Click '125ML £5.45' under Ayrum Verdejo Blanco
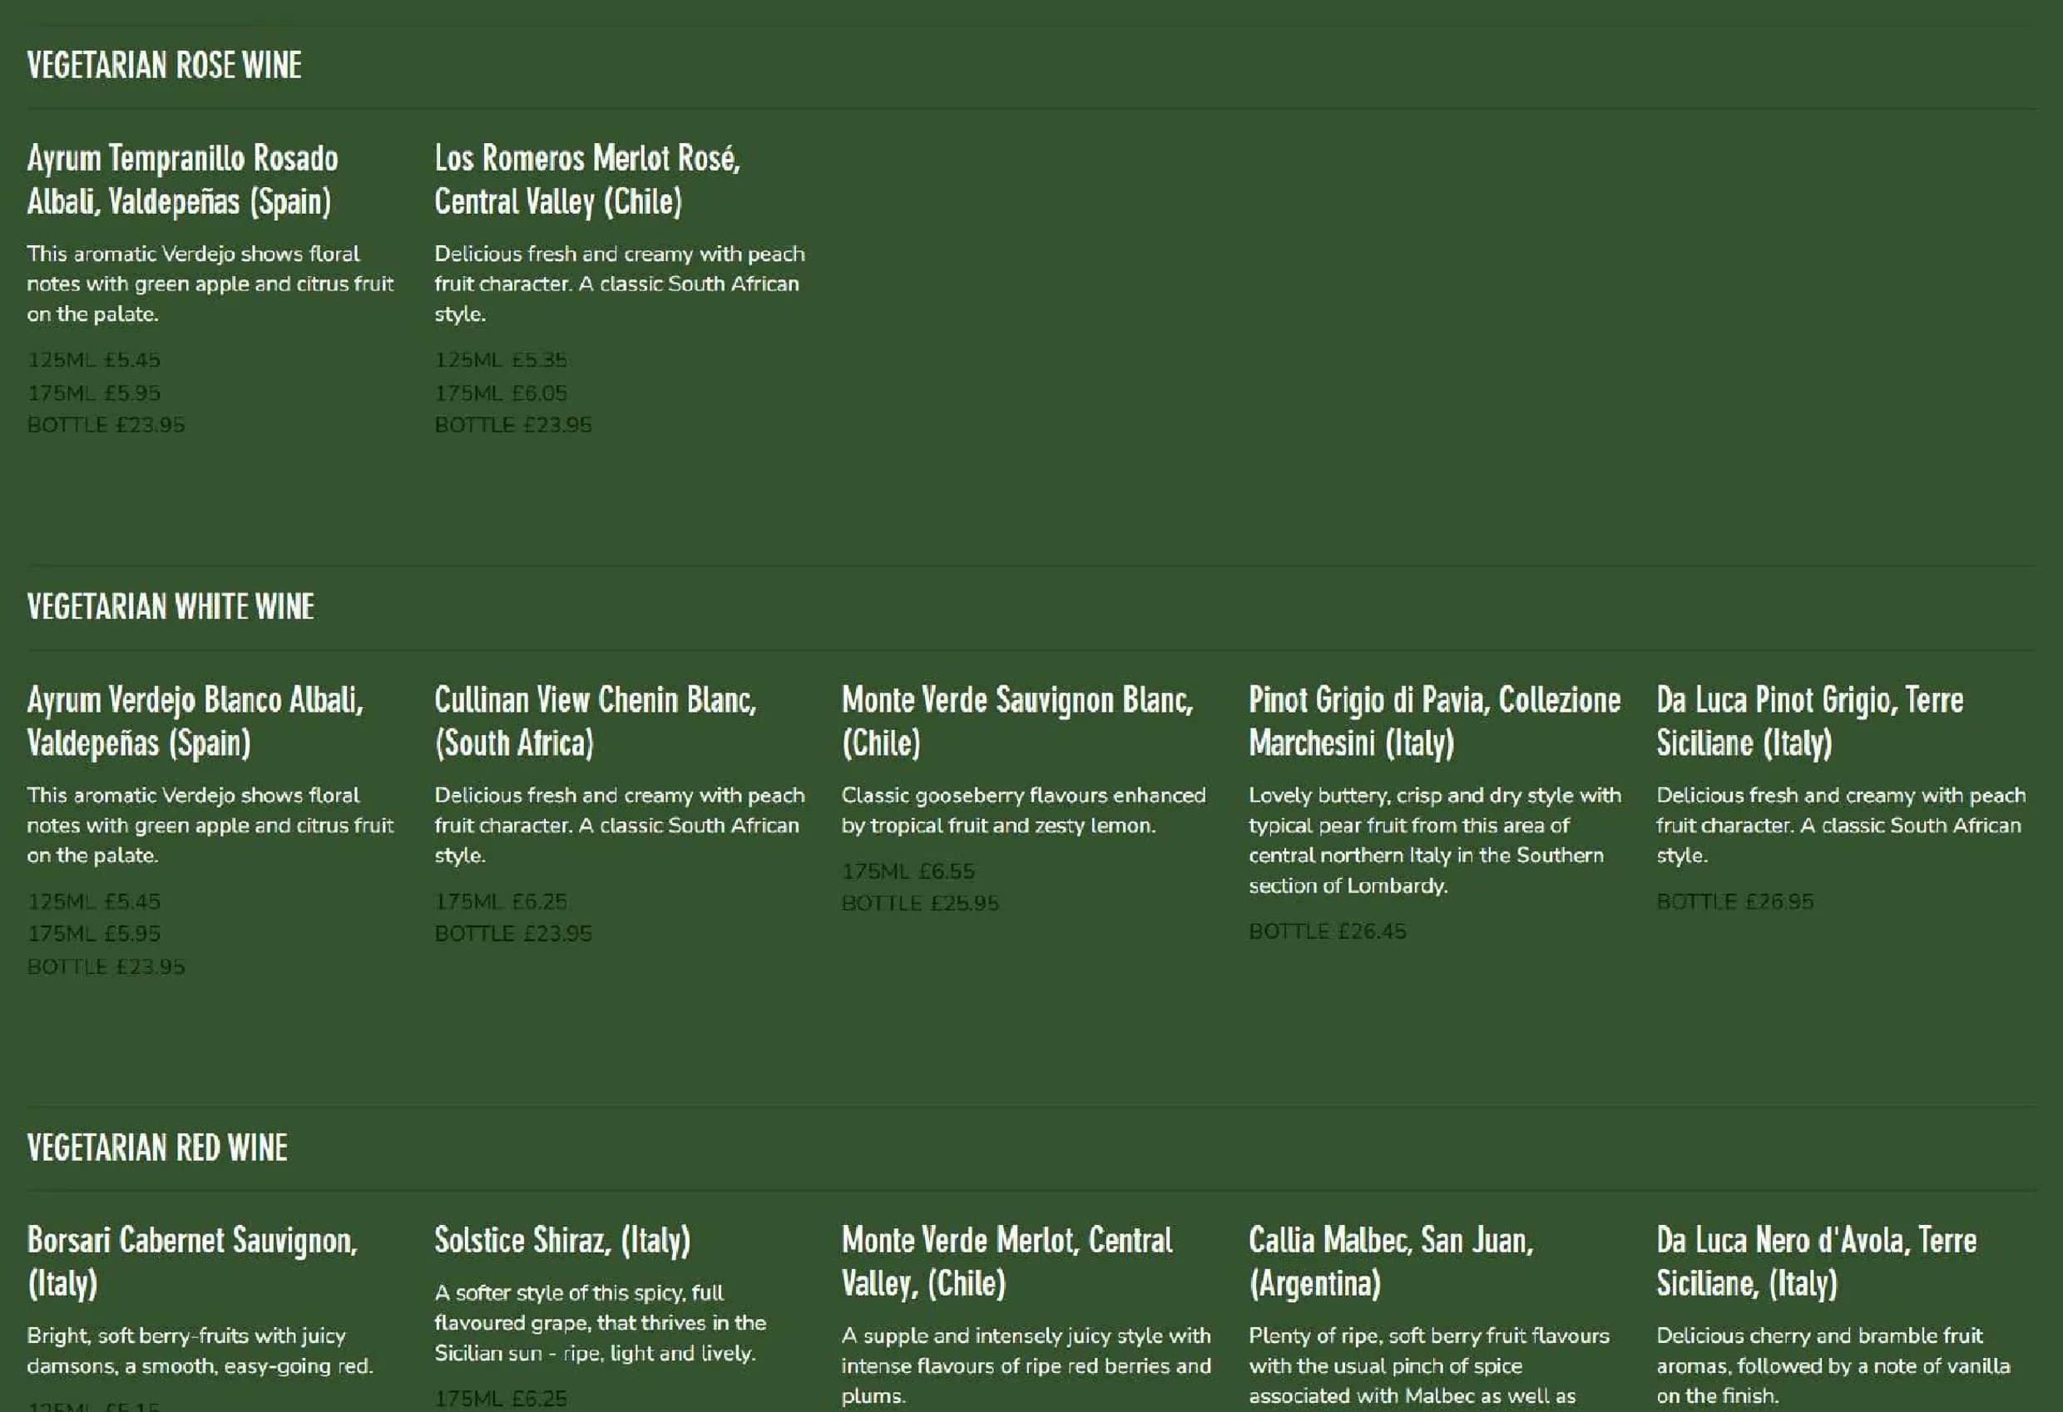Image resolution: width=2063 pixels, height=1412 pixels. pyautogui.click(x=94, y=901)
